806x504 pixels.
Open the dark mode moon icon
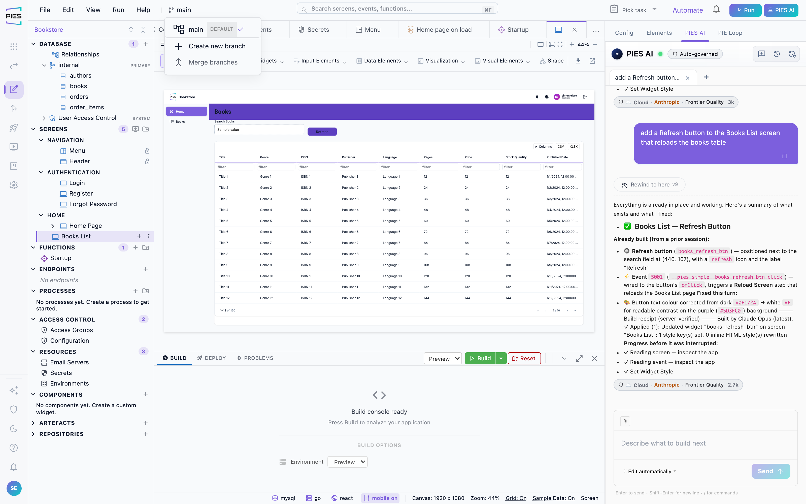(x=14, y=428)
